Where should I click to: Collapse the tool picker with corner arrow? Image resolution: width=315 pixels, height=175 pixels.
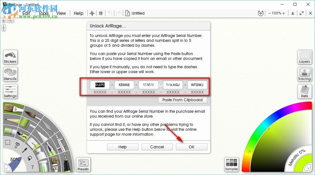pos(6,168)
